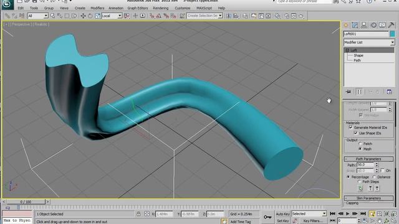Screen dimensions: 399x224
Task: Toggle Use Shape IDs checkbox
Action: (356, 133)
